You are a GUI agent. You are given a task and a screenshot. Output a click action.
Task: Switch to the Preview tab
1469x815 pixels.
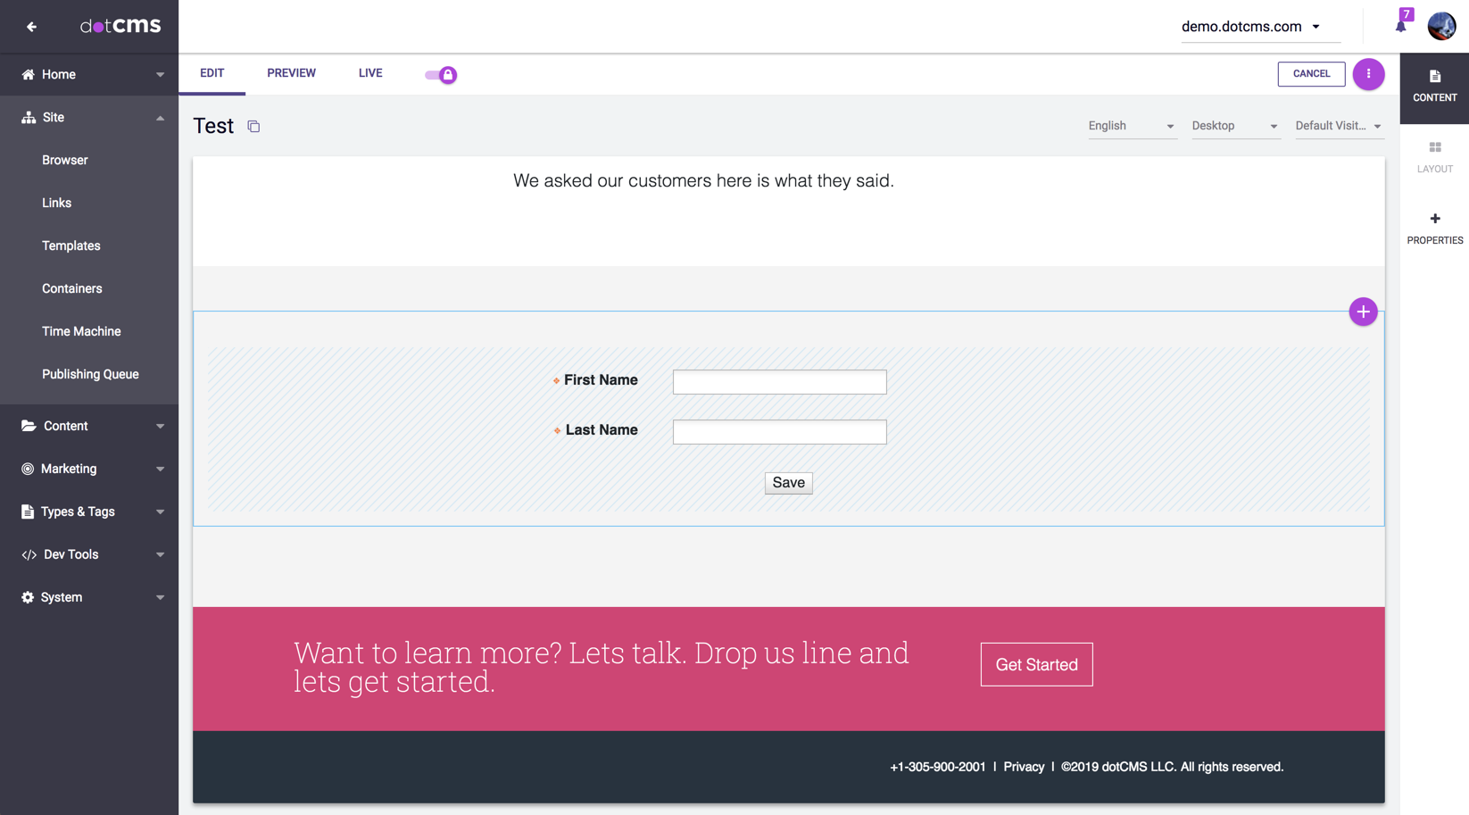[x=291, y=73]
